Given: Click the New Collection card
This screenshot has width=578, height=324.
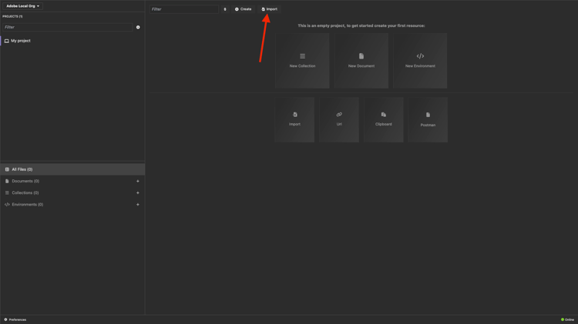Looking at the screenshot, I should click(302, 61).
